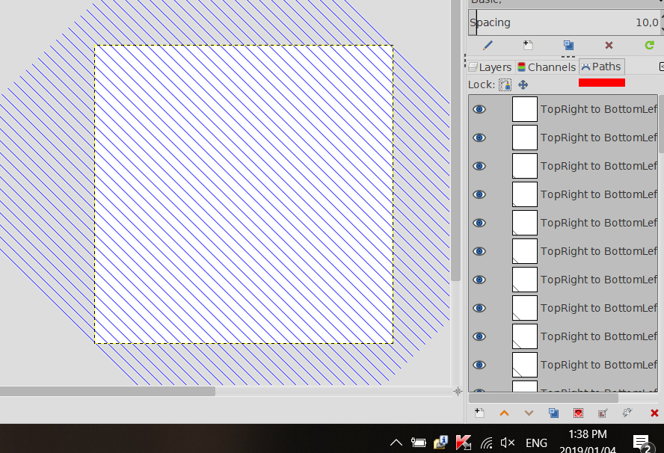Toggle the lock path strokes option
Viewport: 664px width, 453px height.
(505, 84)
